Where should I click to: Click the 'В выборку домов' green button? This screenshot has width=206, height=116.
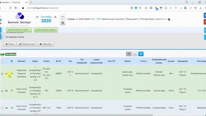46,30
